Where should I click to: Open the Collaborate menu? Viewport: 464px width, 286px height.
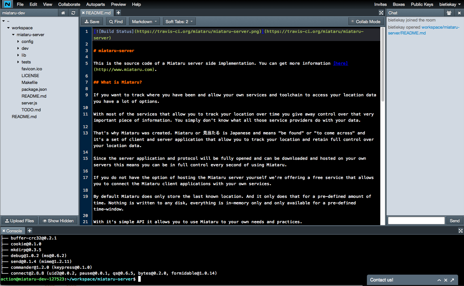coord(69,4)
